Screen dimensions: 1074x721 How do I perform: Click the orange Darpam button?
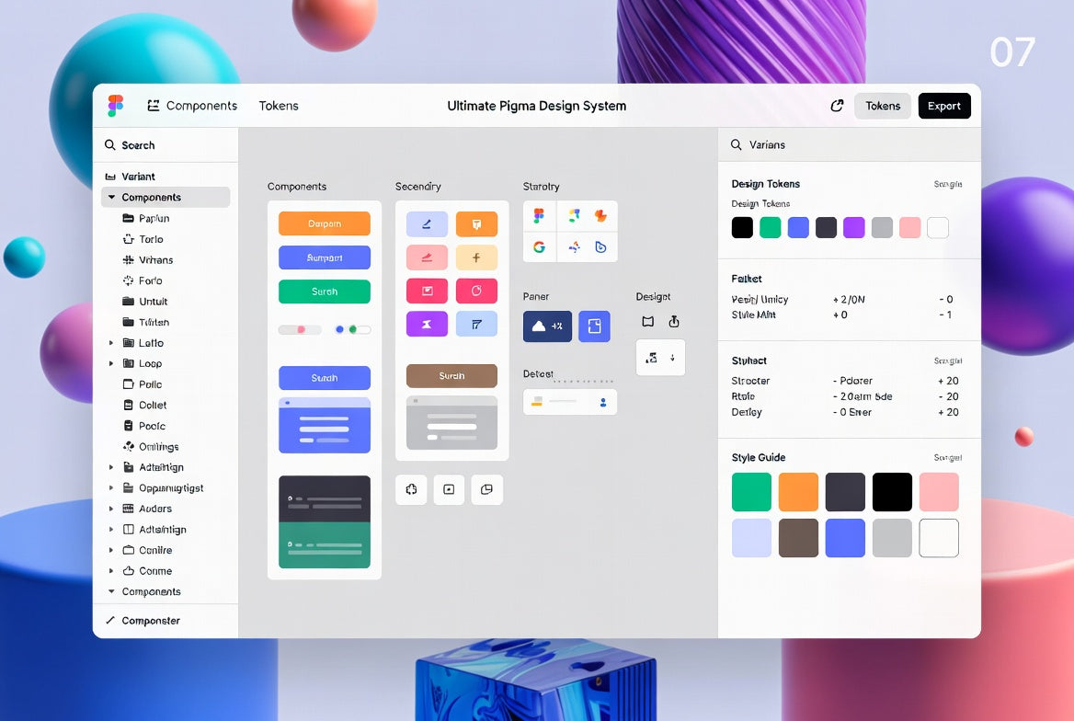pyautogui.click(x=325, y=223)
